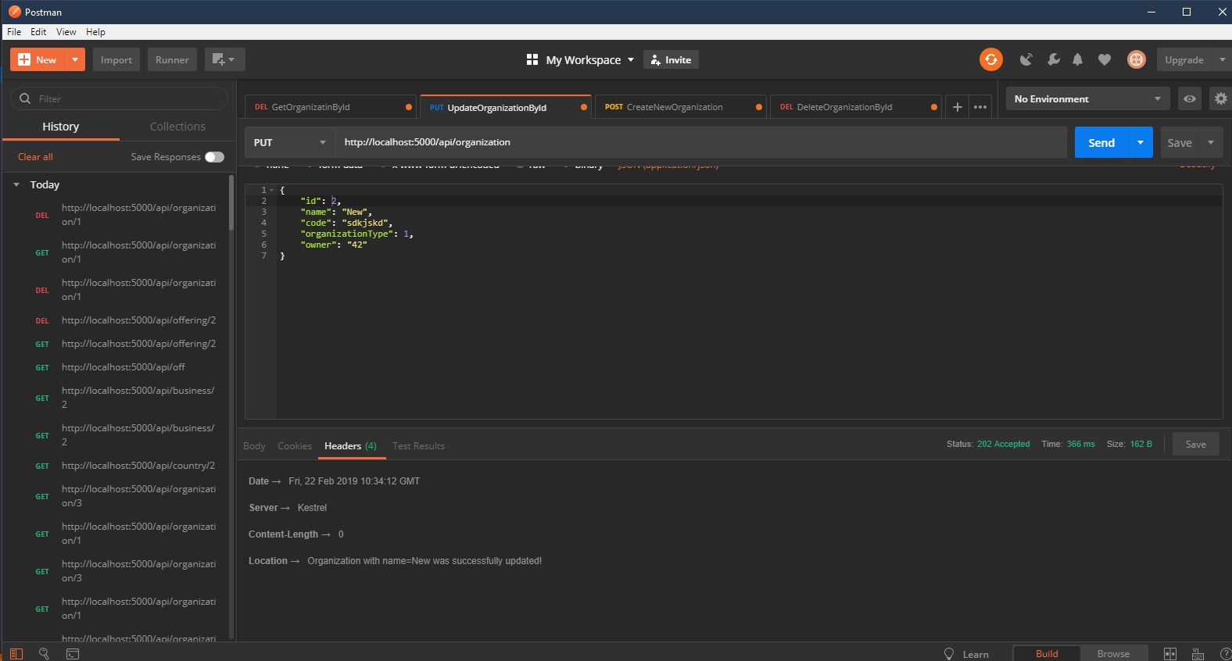Viewport: 1232px width, 661px height.
Task: Toggle sidebar icon in status bar
Action: (16, 653)
